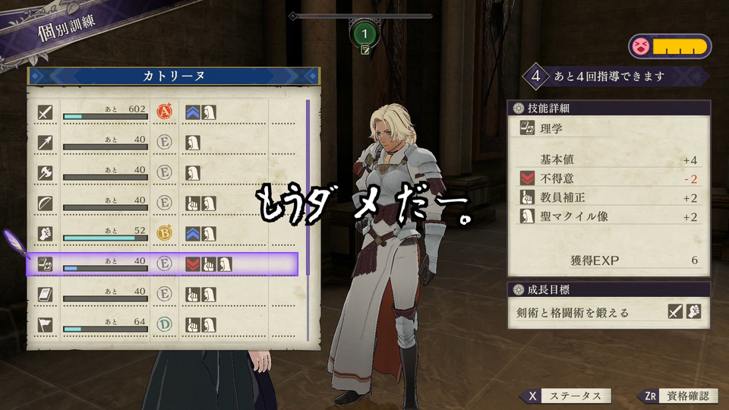729x410 pixels.
Task: Click the yellow motivation gauge bar
Action: tap(679, 47)
